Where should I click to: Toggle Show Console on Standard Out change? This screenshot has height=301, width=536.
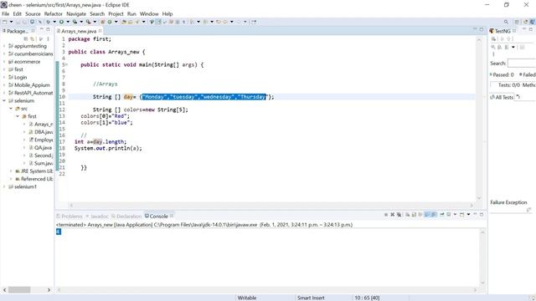click(x=426, y=215)
